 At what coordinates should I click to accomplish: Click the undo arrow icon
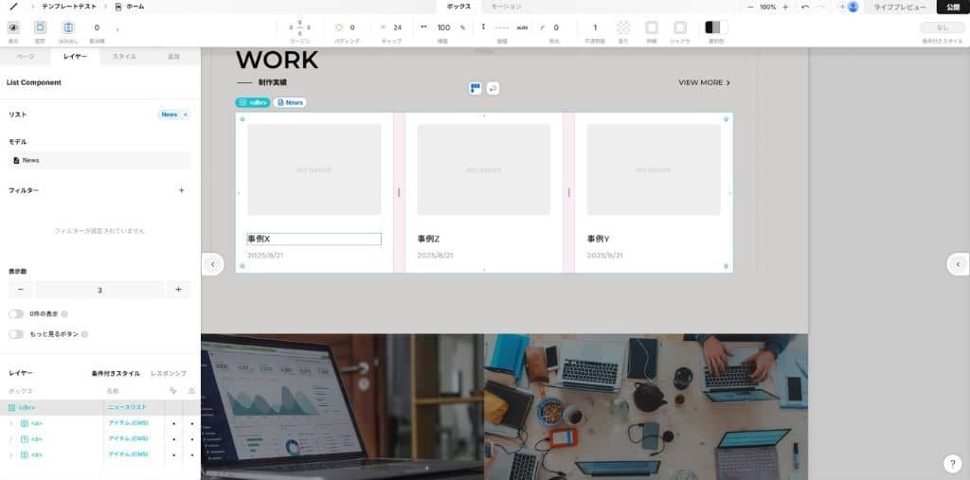click(x=805, y=7)
